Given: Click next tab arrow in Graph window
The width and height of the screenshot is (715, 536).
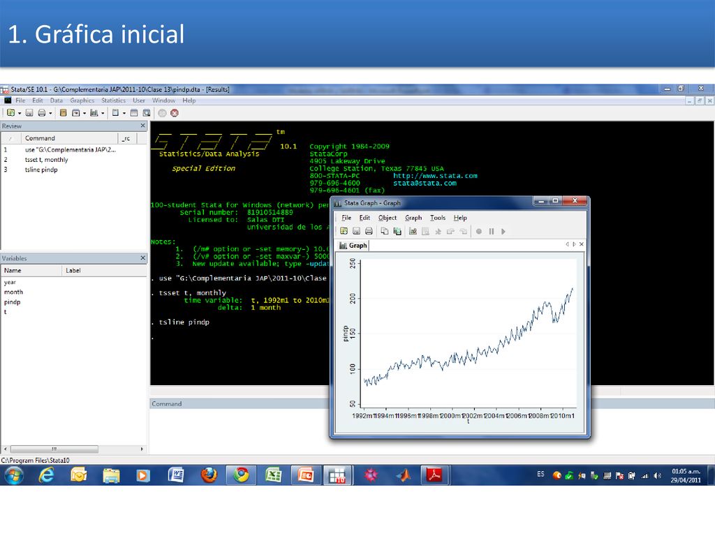Looking at the screenshot, I should pos(574,244).
